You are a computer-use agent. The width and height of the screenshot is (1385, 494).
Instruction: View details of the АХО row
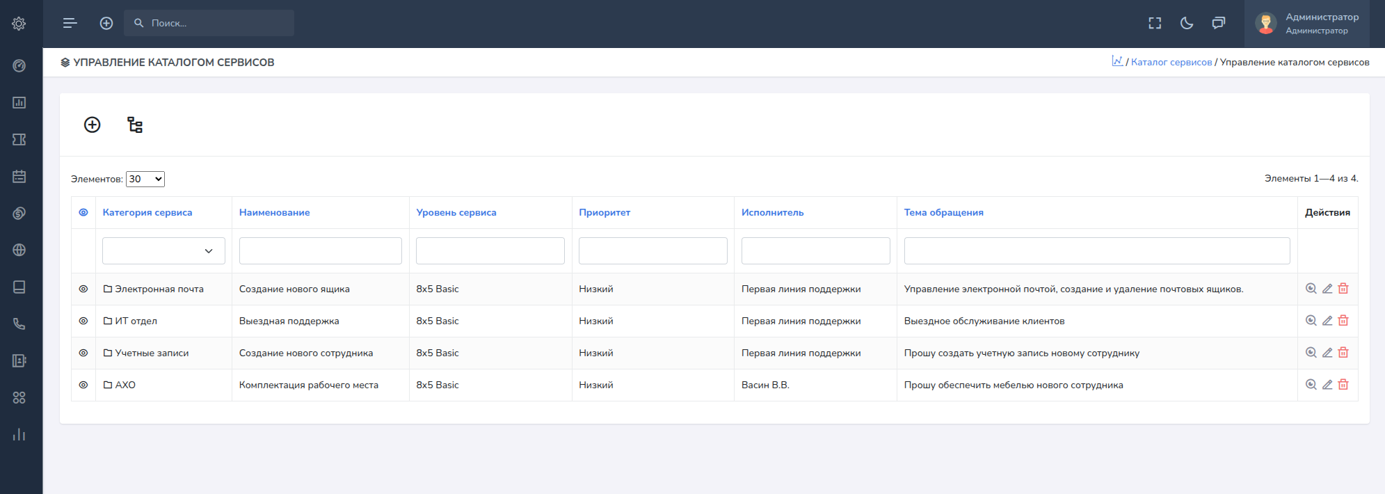coord(1311,385)
